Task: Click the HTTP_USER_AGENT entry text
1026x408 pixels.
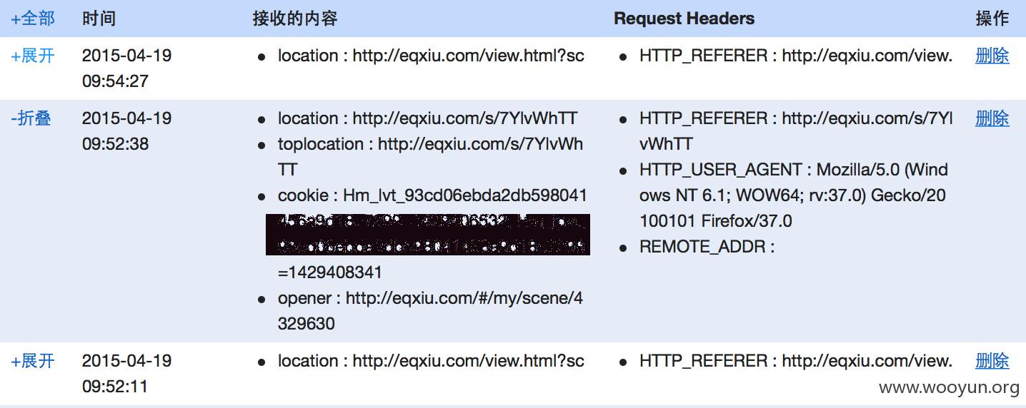Action: click(x=794, y=195)
